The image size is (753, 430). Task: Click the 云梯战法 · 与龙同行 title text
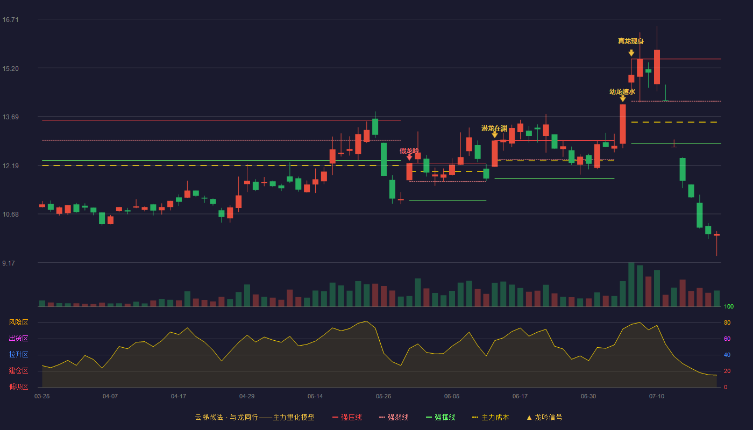226,417
